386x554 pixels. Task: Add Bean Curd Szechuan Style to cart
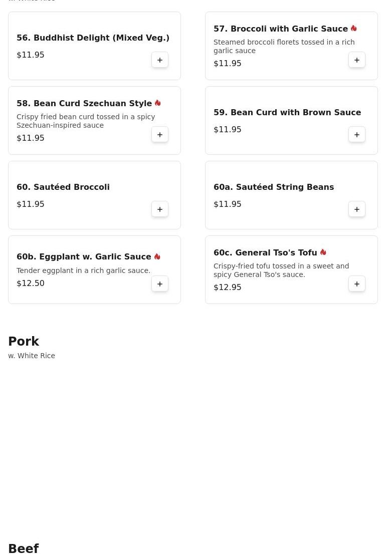[x=160, y=135]
